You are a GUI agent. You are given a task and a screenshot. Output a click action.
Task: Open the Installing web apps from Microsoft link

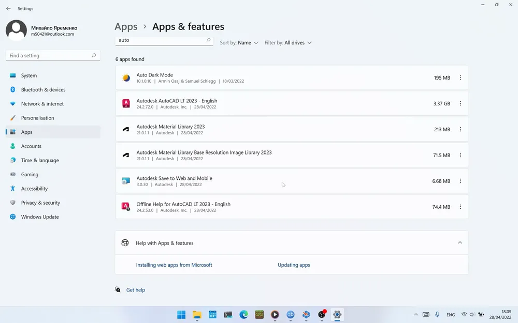point(174,265)
